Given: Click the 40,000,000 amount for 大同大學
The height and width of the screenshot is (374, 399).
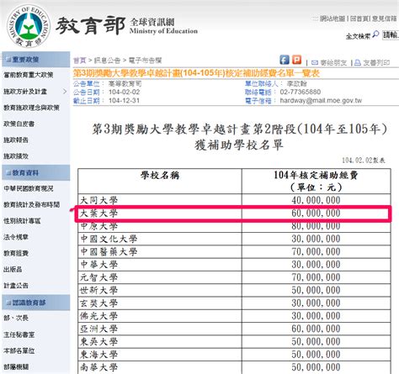Looking at the screenshot, I should [x=316, y=200].
